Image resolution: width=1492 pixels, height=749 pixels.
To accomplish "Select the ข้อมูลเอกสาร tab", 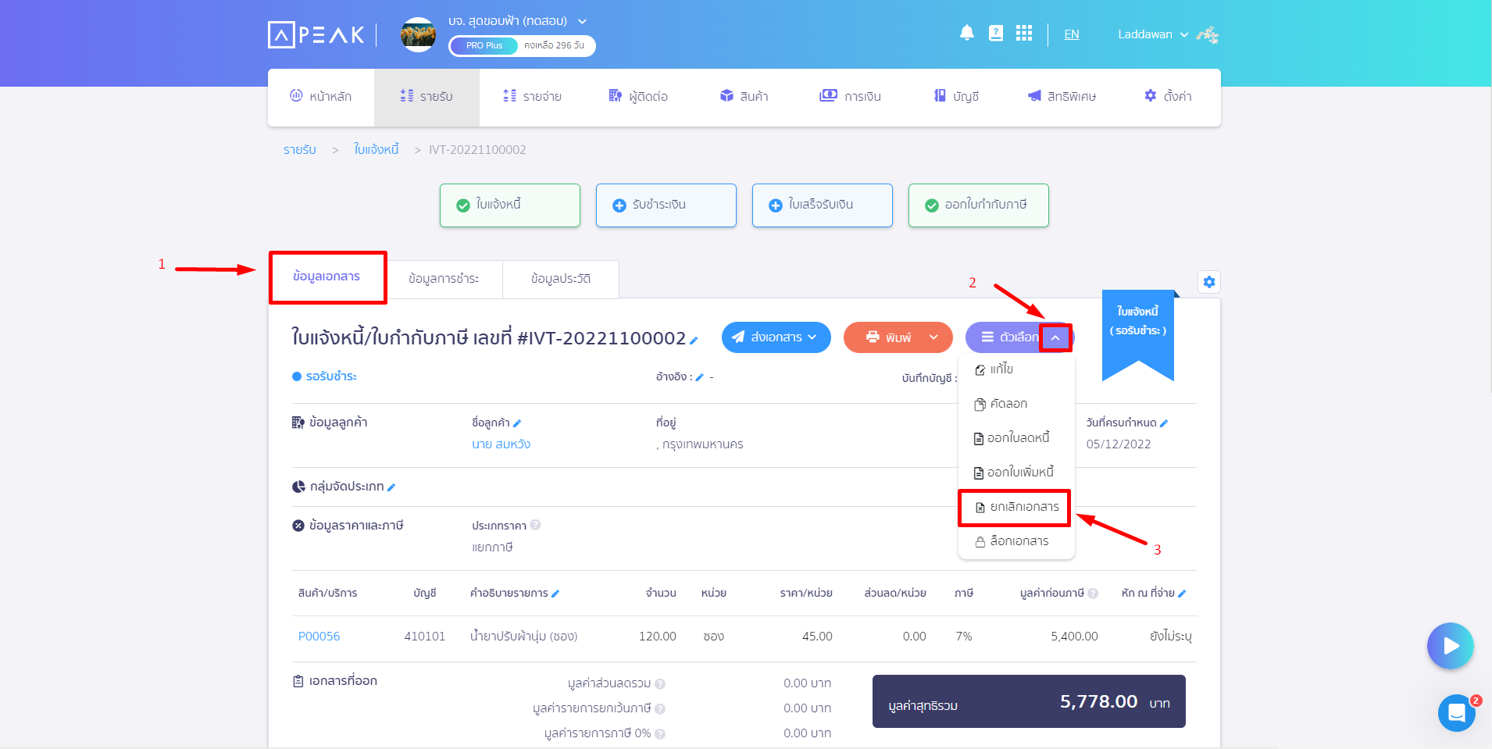I will pos(327,277).
